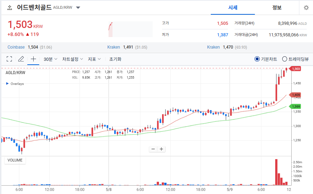Click the 고가 value 1,505
This screenshot has width=313, height=194.
[223, 23]
